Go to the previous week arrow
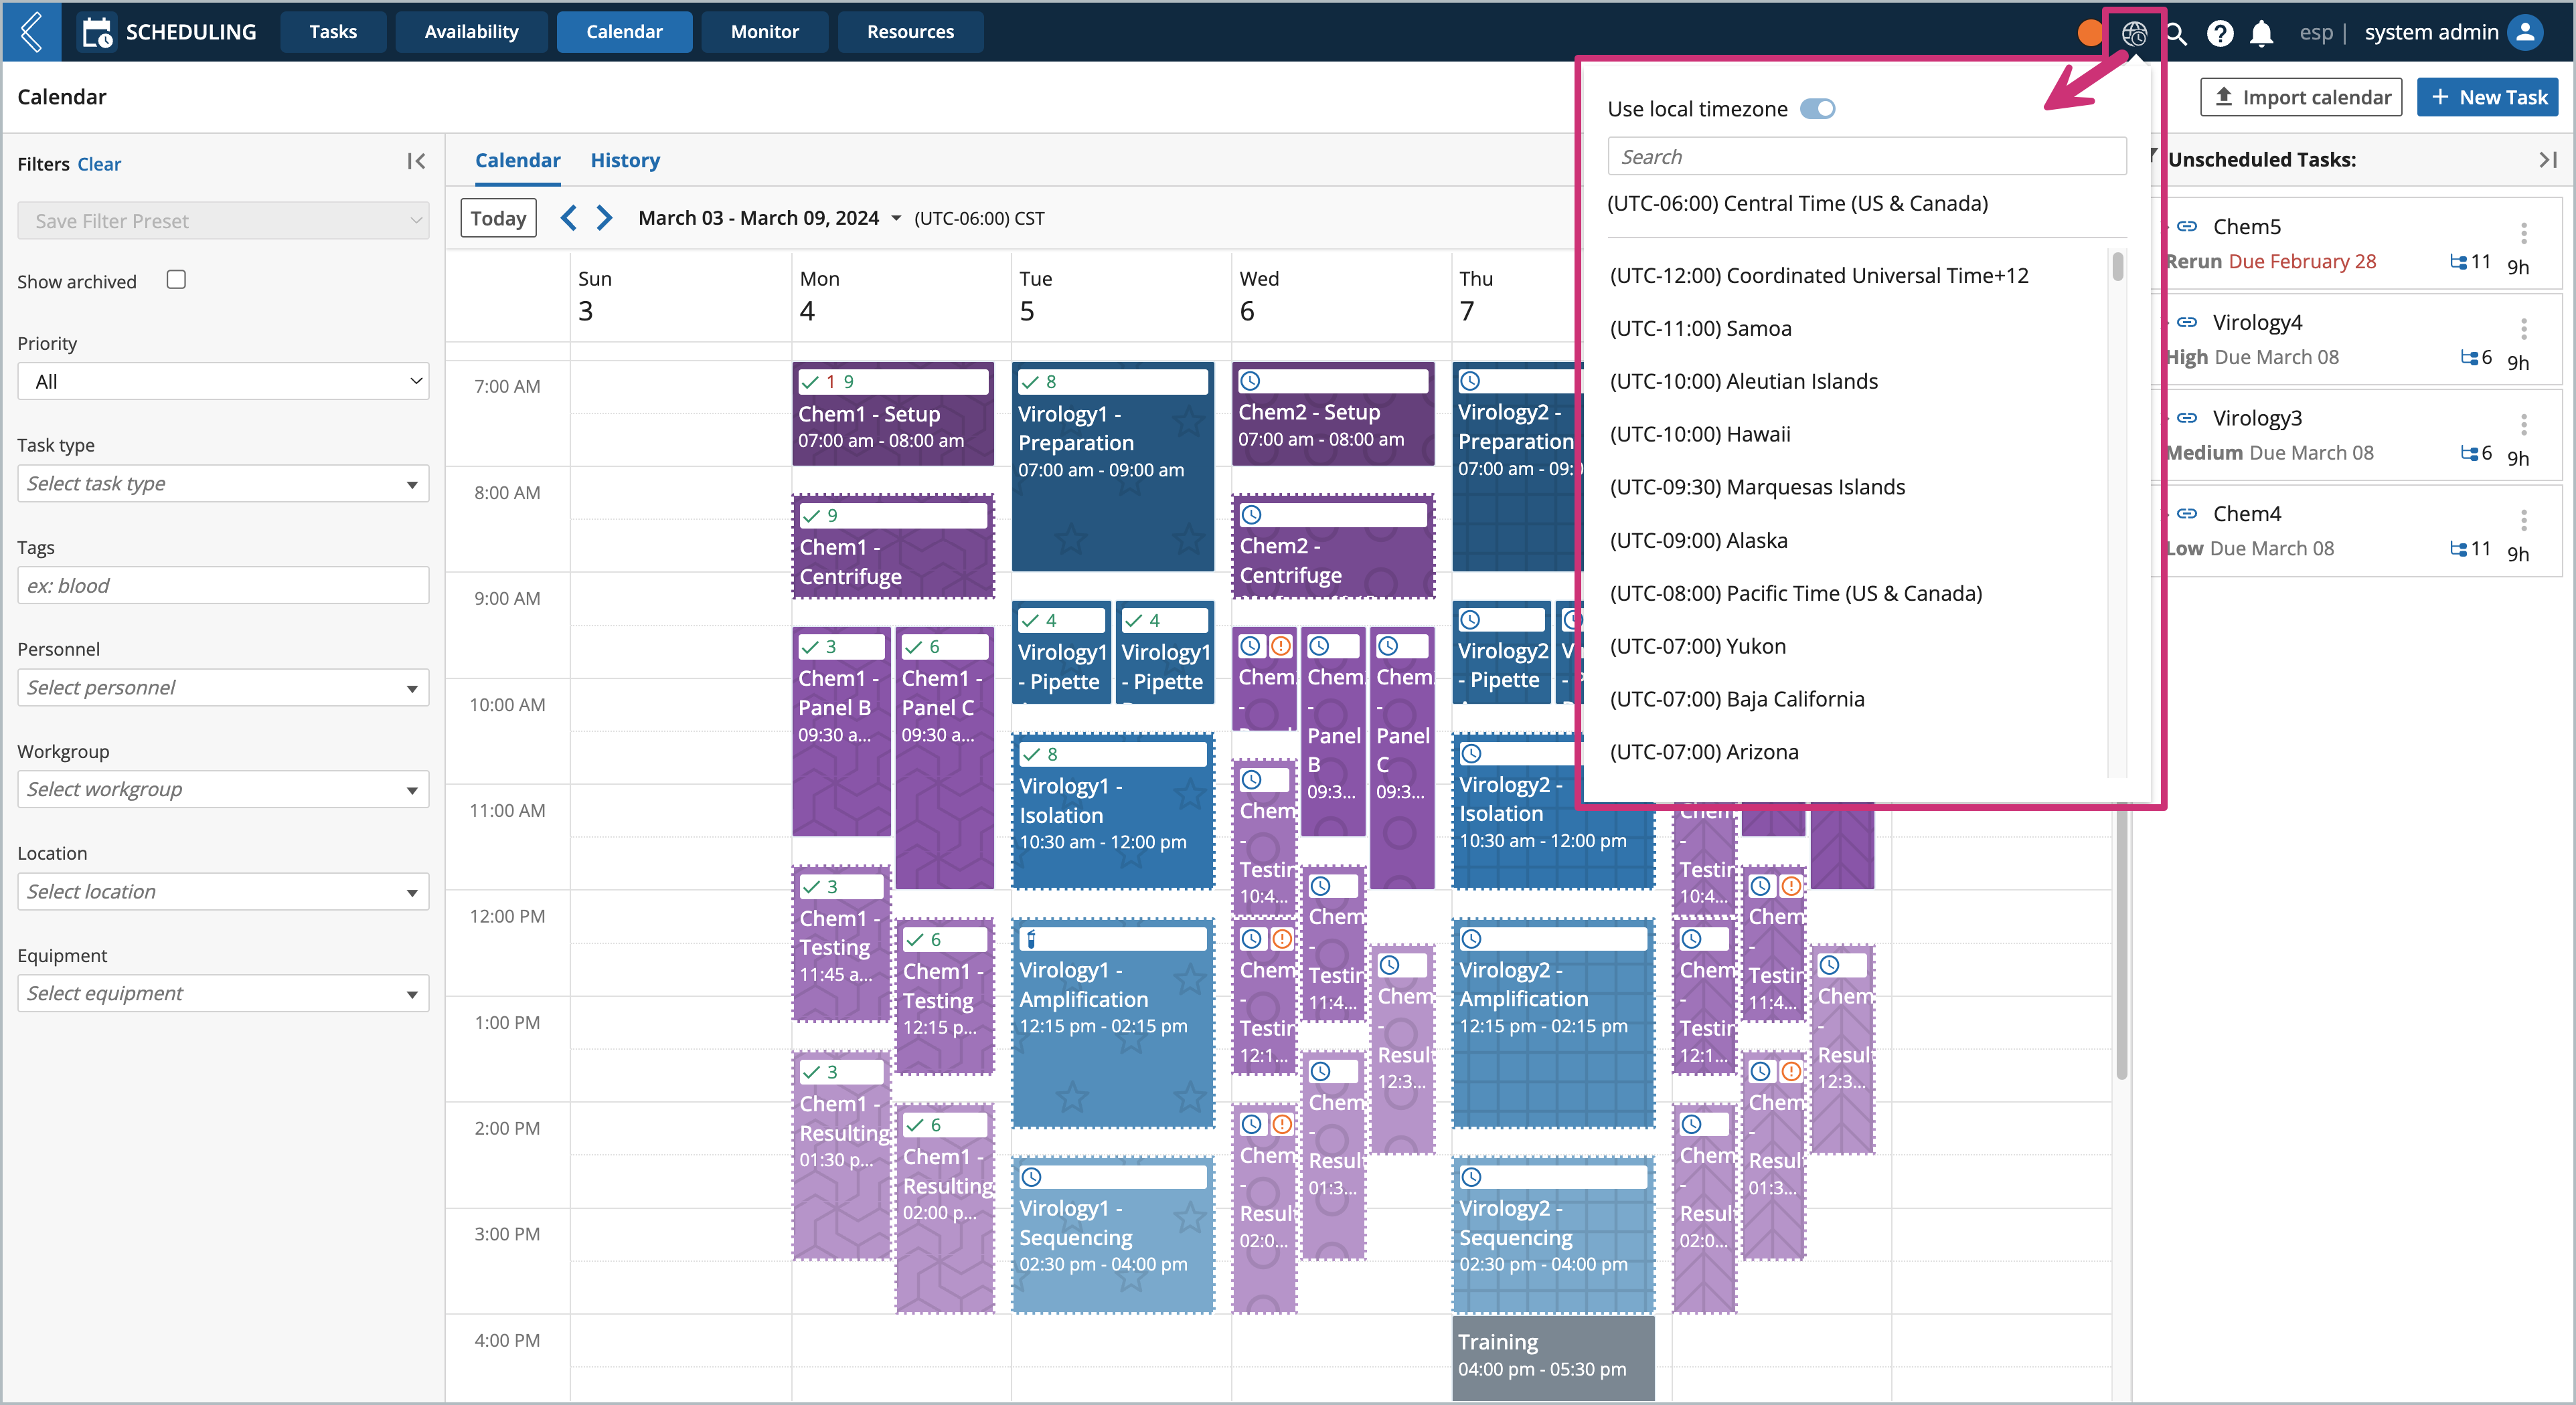This screenshot has height=1405, width=2576. (x=568, y=218)
